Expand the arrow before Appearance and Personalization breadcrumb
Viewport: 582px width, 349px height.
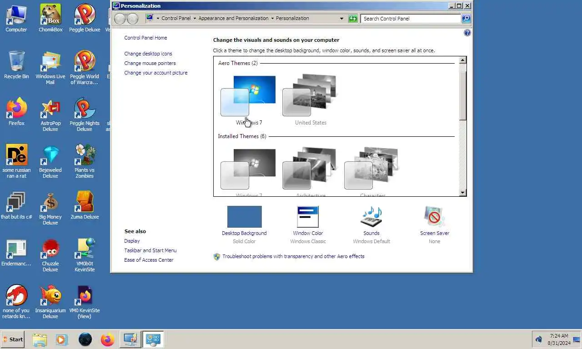click(195, 19)
